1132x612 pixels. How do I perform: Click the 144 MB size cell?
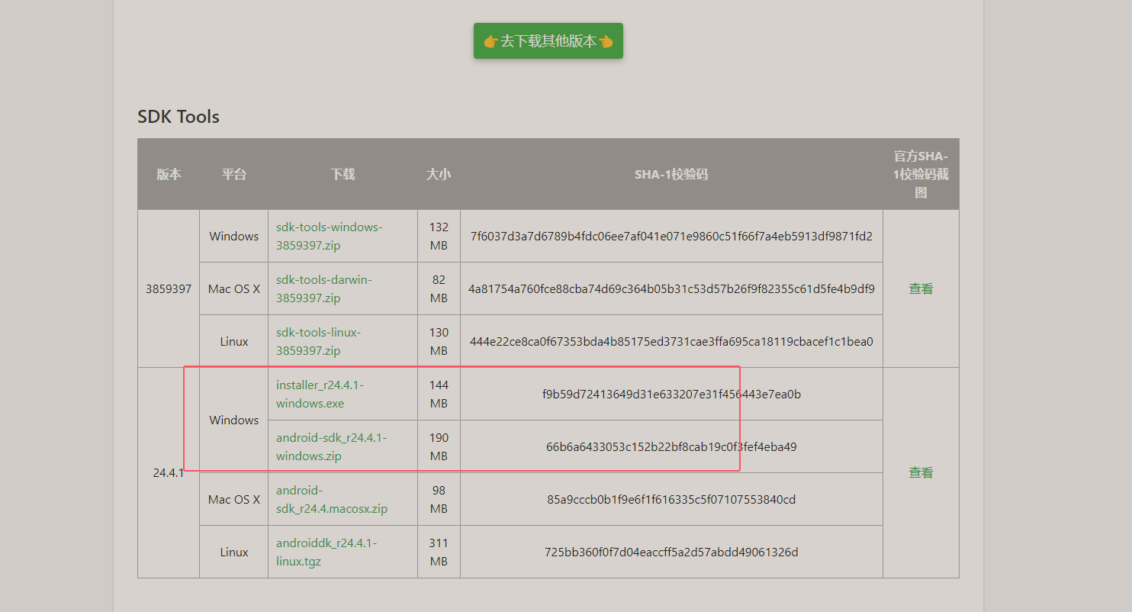pyautogui.click(x=439, y=394)
